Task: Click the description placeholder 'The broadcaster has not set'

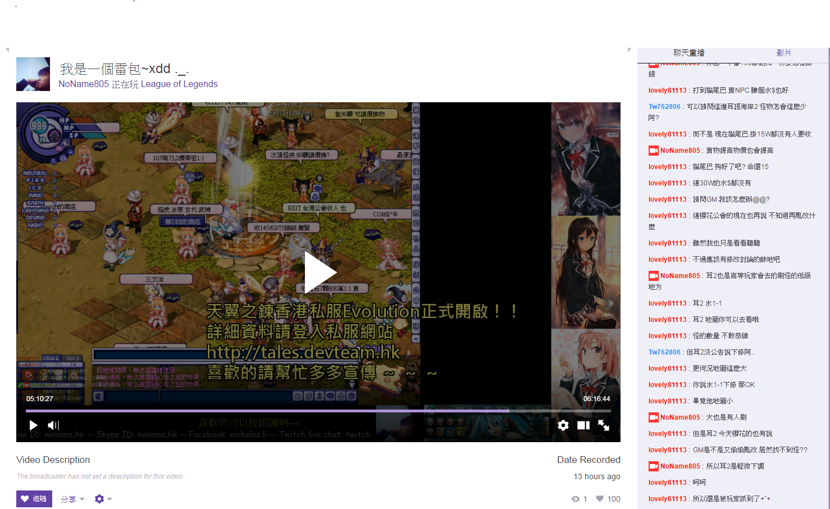Action: pos(99,476)
